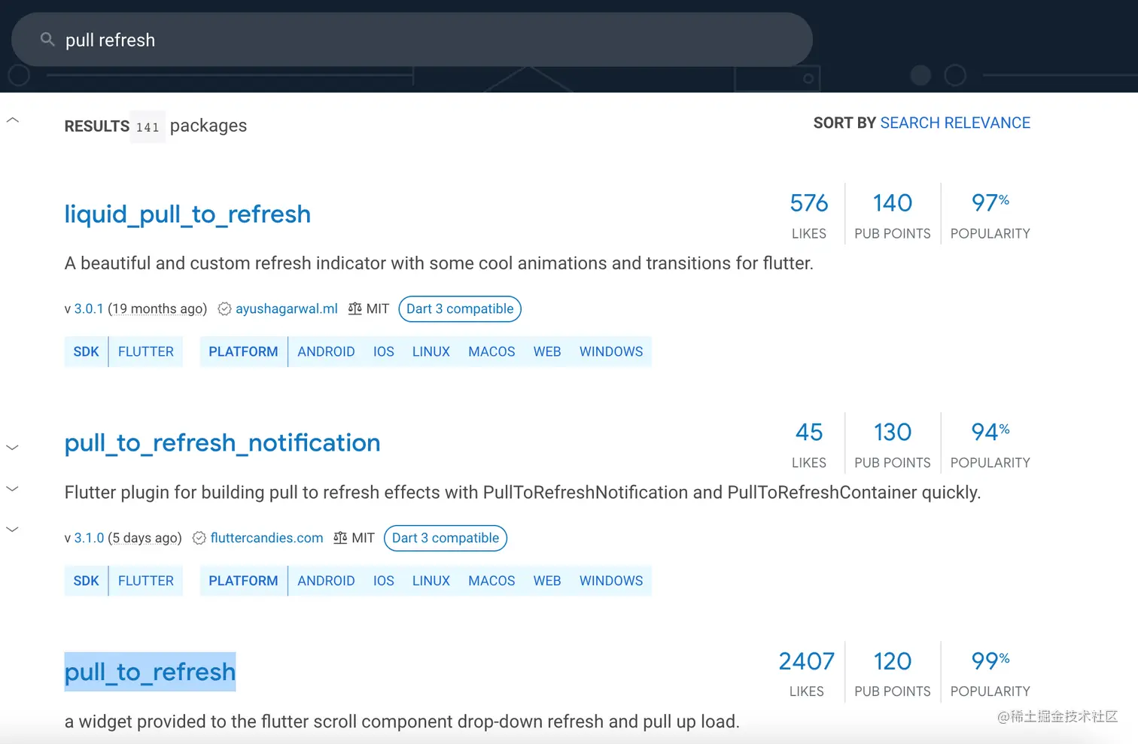
Task: Click license scale icon in the pull_to_refresh_notification row
Action: pos(340,539)
